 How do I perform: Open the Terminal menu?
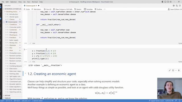tap(35, 2)
